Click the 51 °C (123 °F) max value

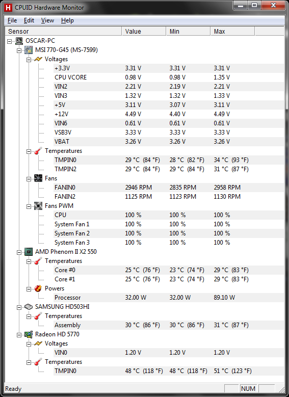(x=233, y=371)
